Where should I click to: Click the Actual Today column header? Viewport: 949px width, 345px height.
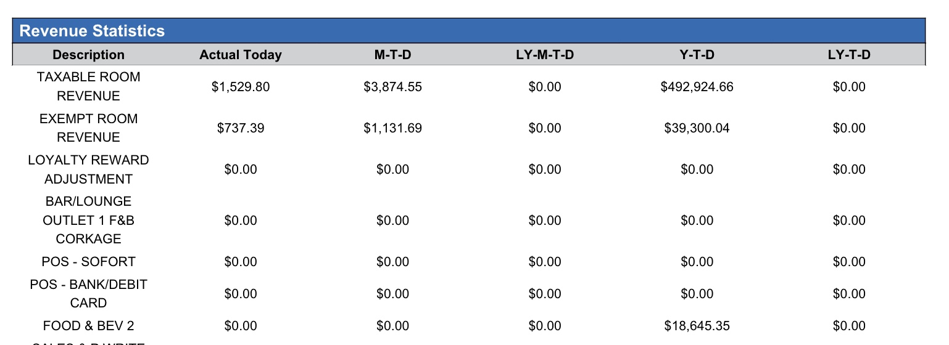pos(240,55)
